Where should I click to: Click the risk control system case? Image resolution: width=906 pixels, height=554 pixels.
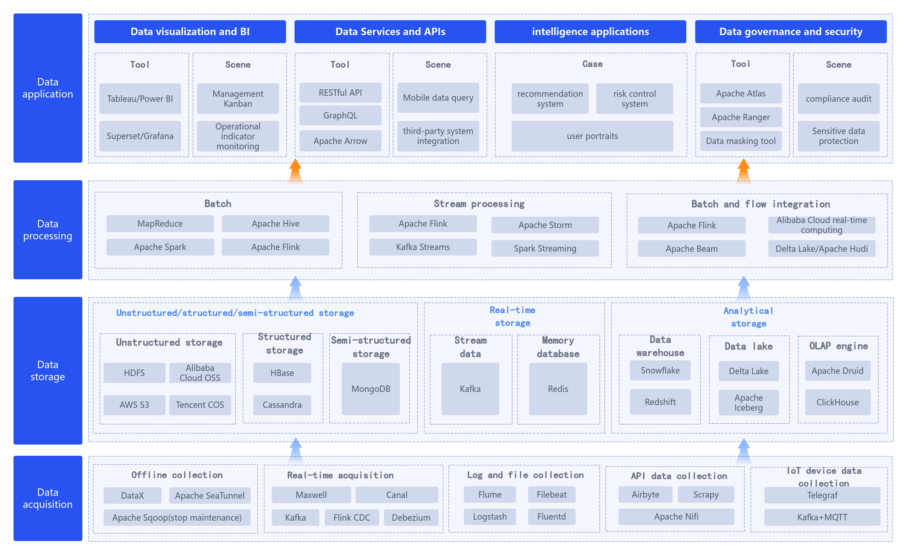coord(634,99)
